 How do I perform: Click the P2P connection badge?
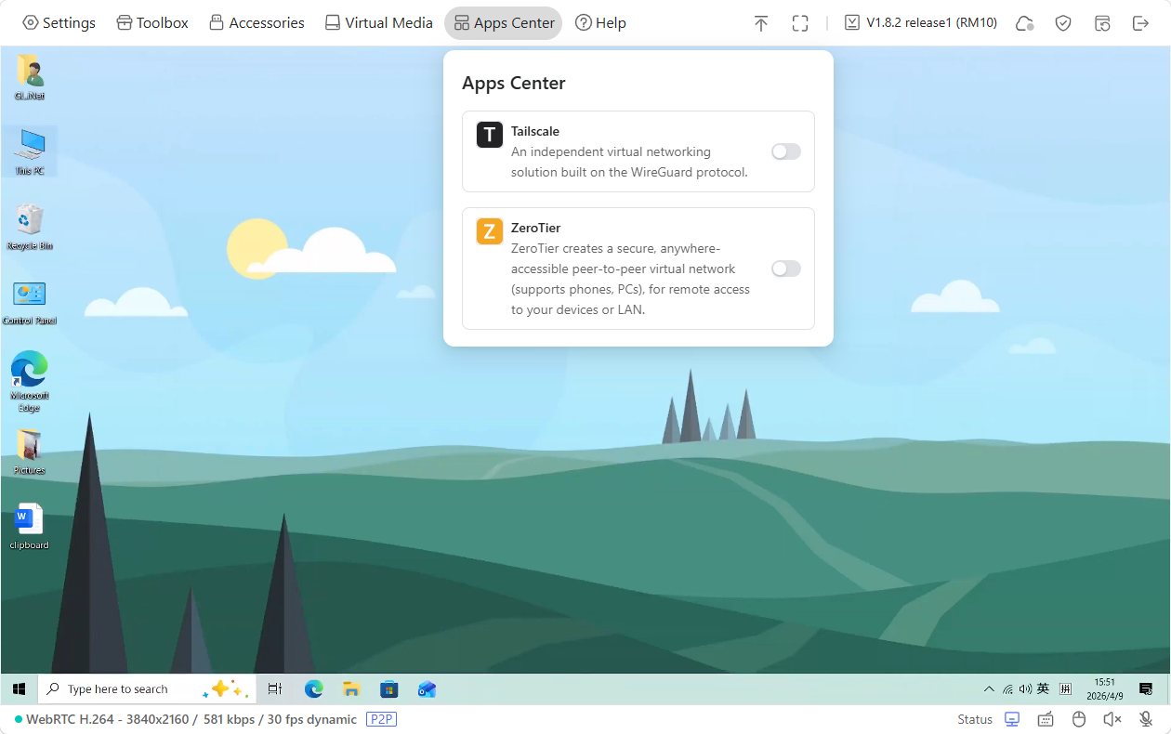pos(383,719)
